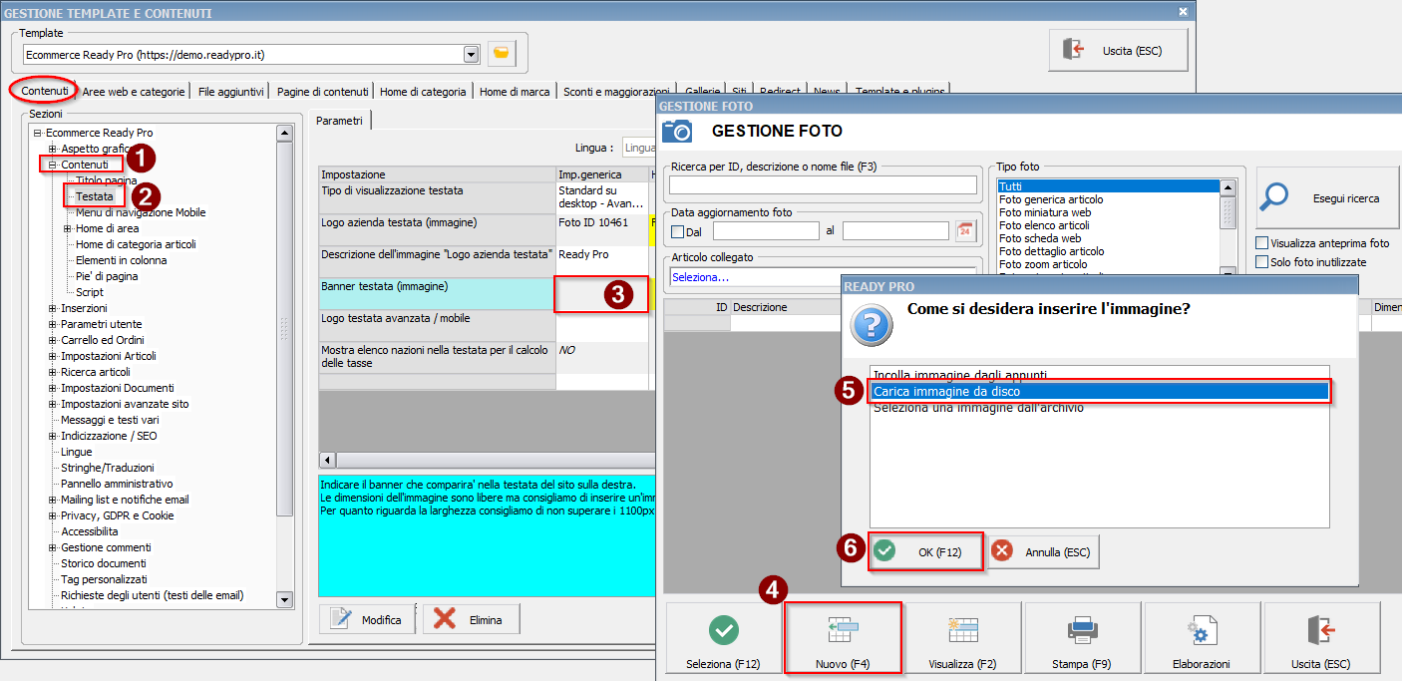Viewport: 1402px width, 681px height.
Task: Open the Home di marca tab
Action: [x=514, y=92]
